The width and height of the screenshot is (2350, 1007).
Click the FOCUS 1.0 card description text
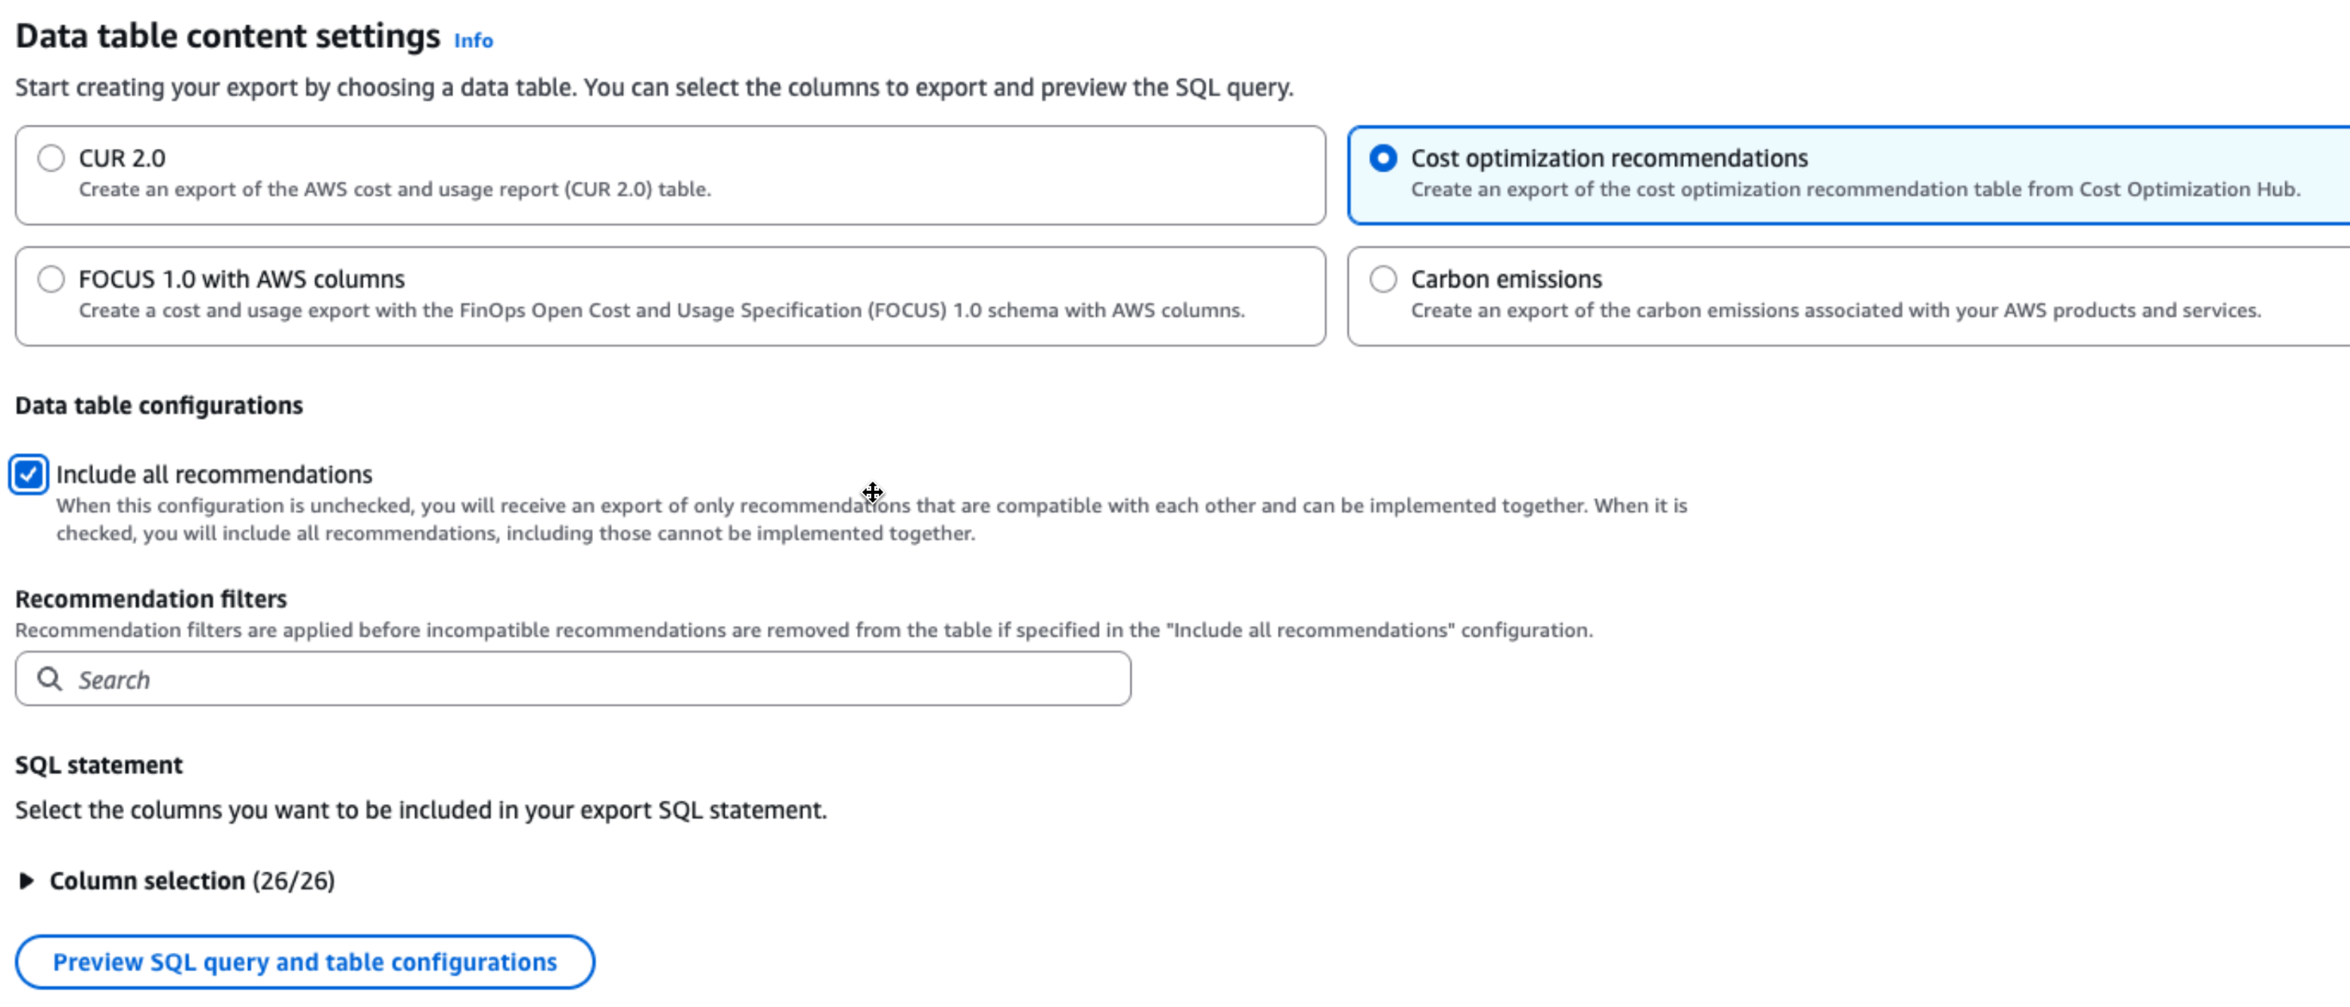click(x=661, y=310)
